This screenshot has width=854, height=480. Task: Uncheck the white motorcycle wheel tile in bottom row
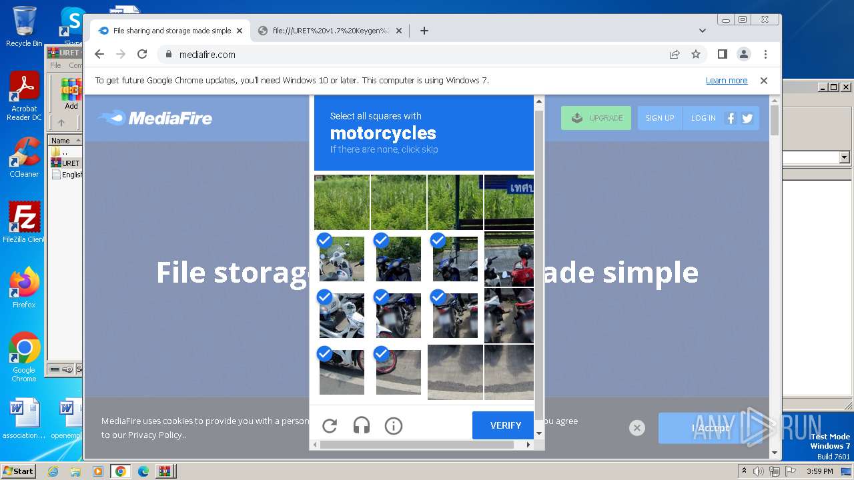pyautogui.click(x=342, y=372)
